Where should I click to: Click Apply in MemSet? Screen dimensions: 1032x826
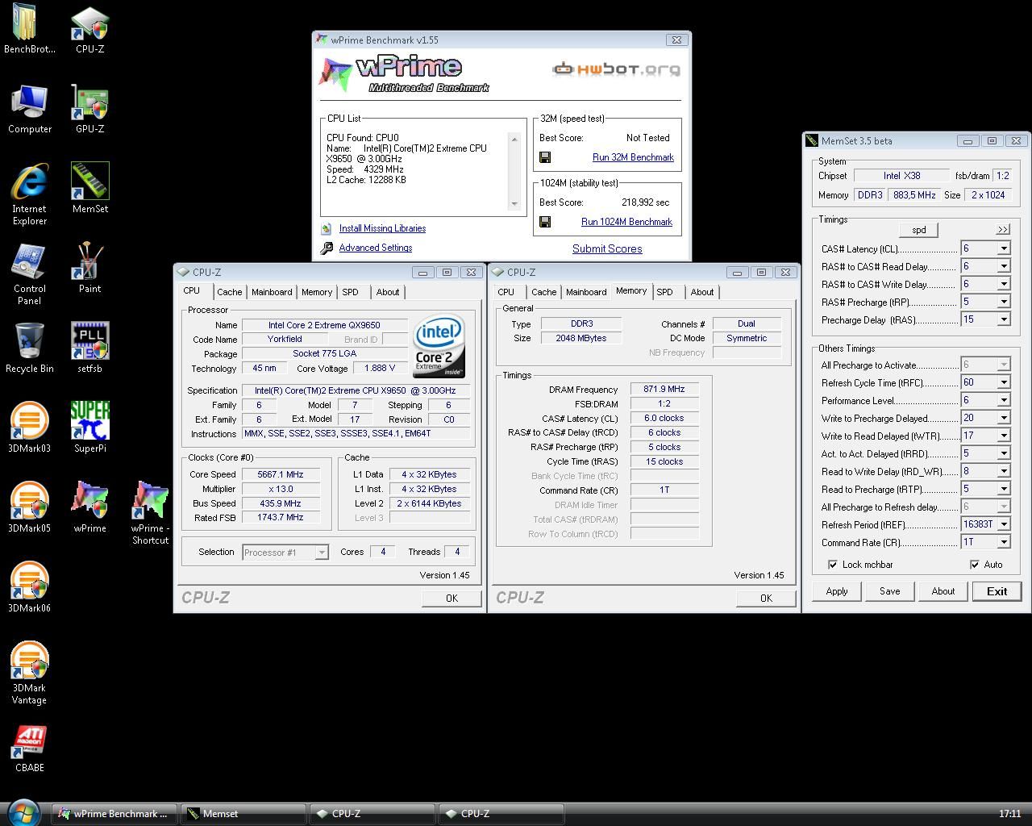(x=837, y=591)
